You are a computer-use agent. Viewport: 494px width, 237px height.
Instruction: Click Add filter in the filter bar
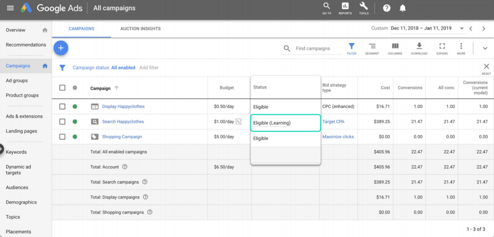point(149,67)
